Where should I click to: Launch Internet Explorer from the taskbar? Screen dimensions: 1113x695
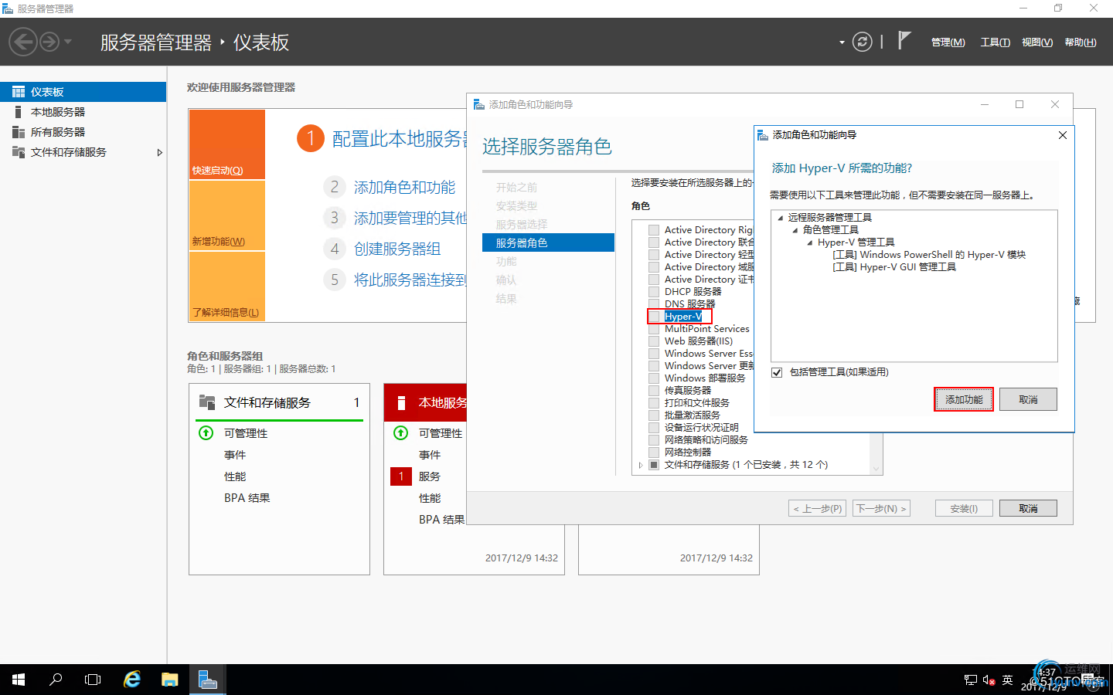[132, 680]
